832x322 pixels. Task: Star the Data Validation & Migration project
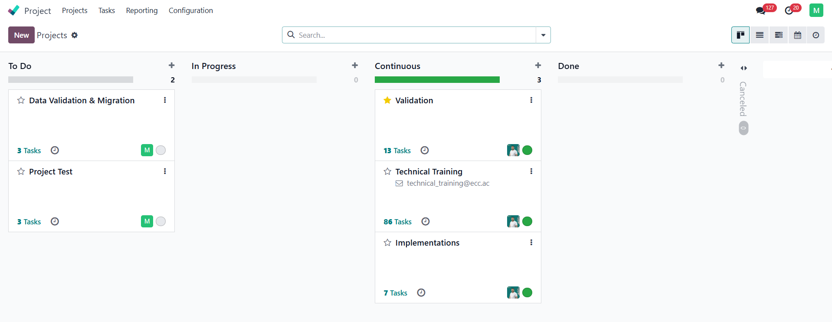click(21, 100)
